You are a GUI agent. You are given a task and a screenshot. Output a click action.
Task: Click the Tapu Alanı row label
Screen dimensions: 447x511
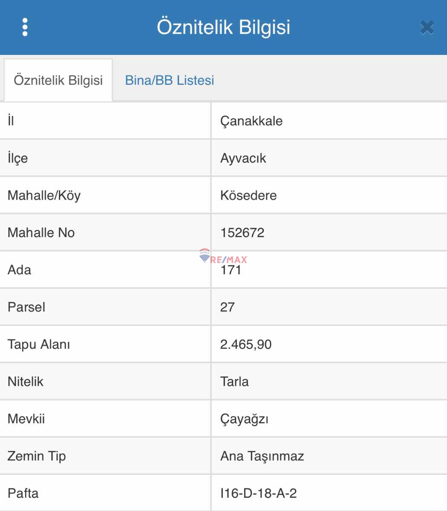39,344
